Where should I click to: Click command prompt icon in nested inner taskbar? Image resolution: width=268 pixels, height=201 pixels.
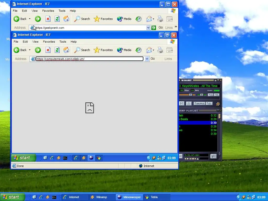click(x=65, y=158)
